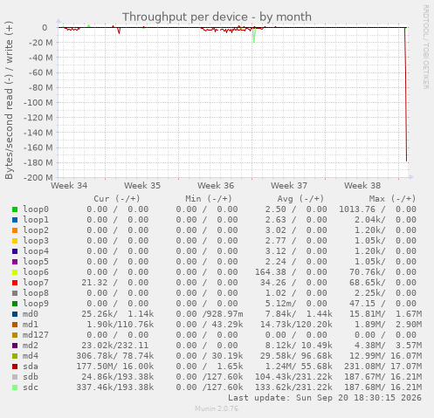Click the '-180 M' y-axis label
This screenshot has height=418, width=434.
coord(38,162)
